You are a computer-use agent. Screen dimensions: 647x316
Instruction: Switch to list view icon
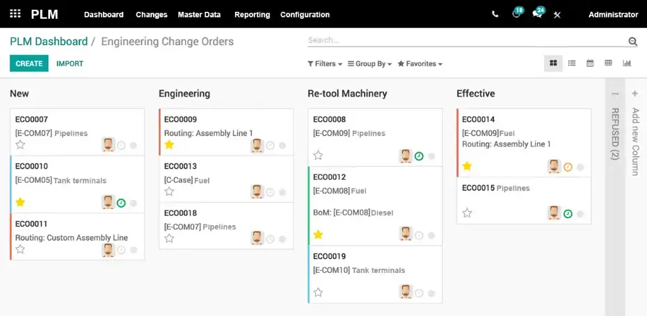(x=572, y=63)
